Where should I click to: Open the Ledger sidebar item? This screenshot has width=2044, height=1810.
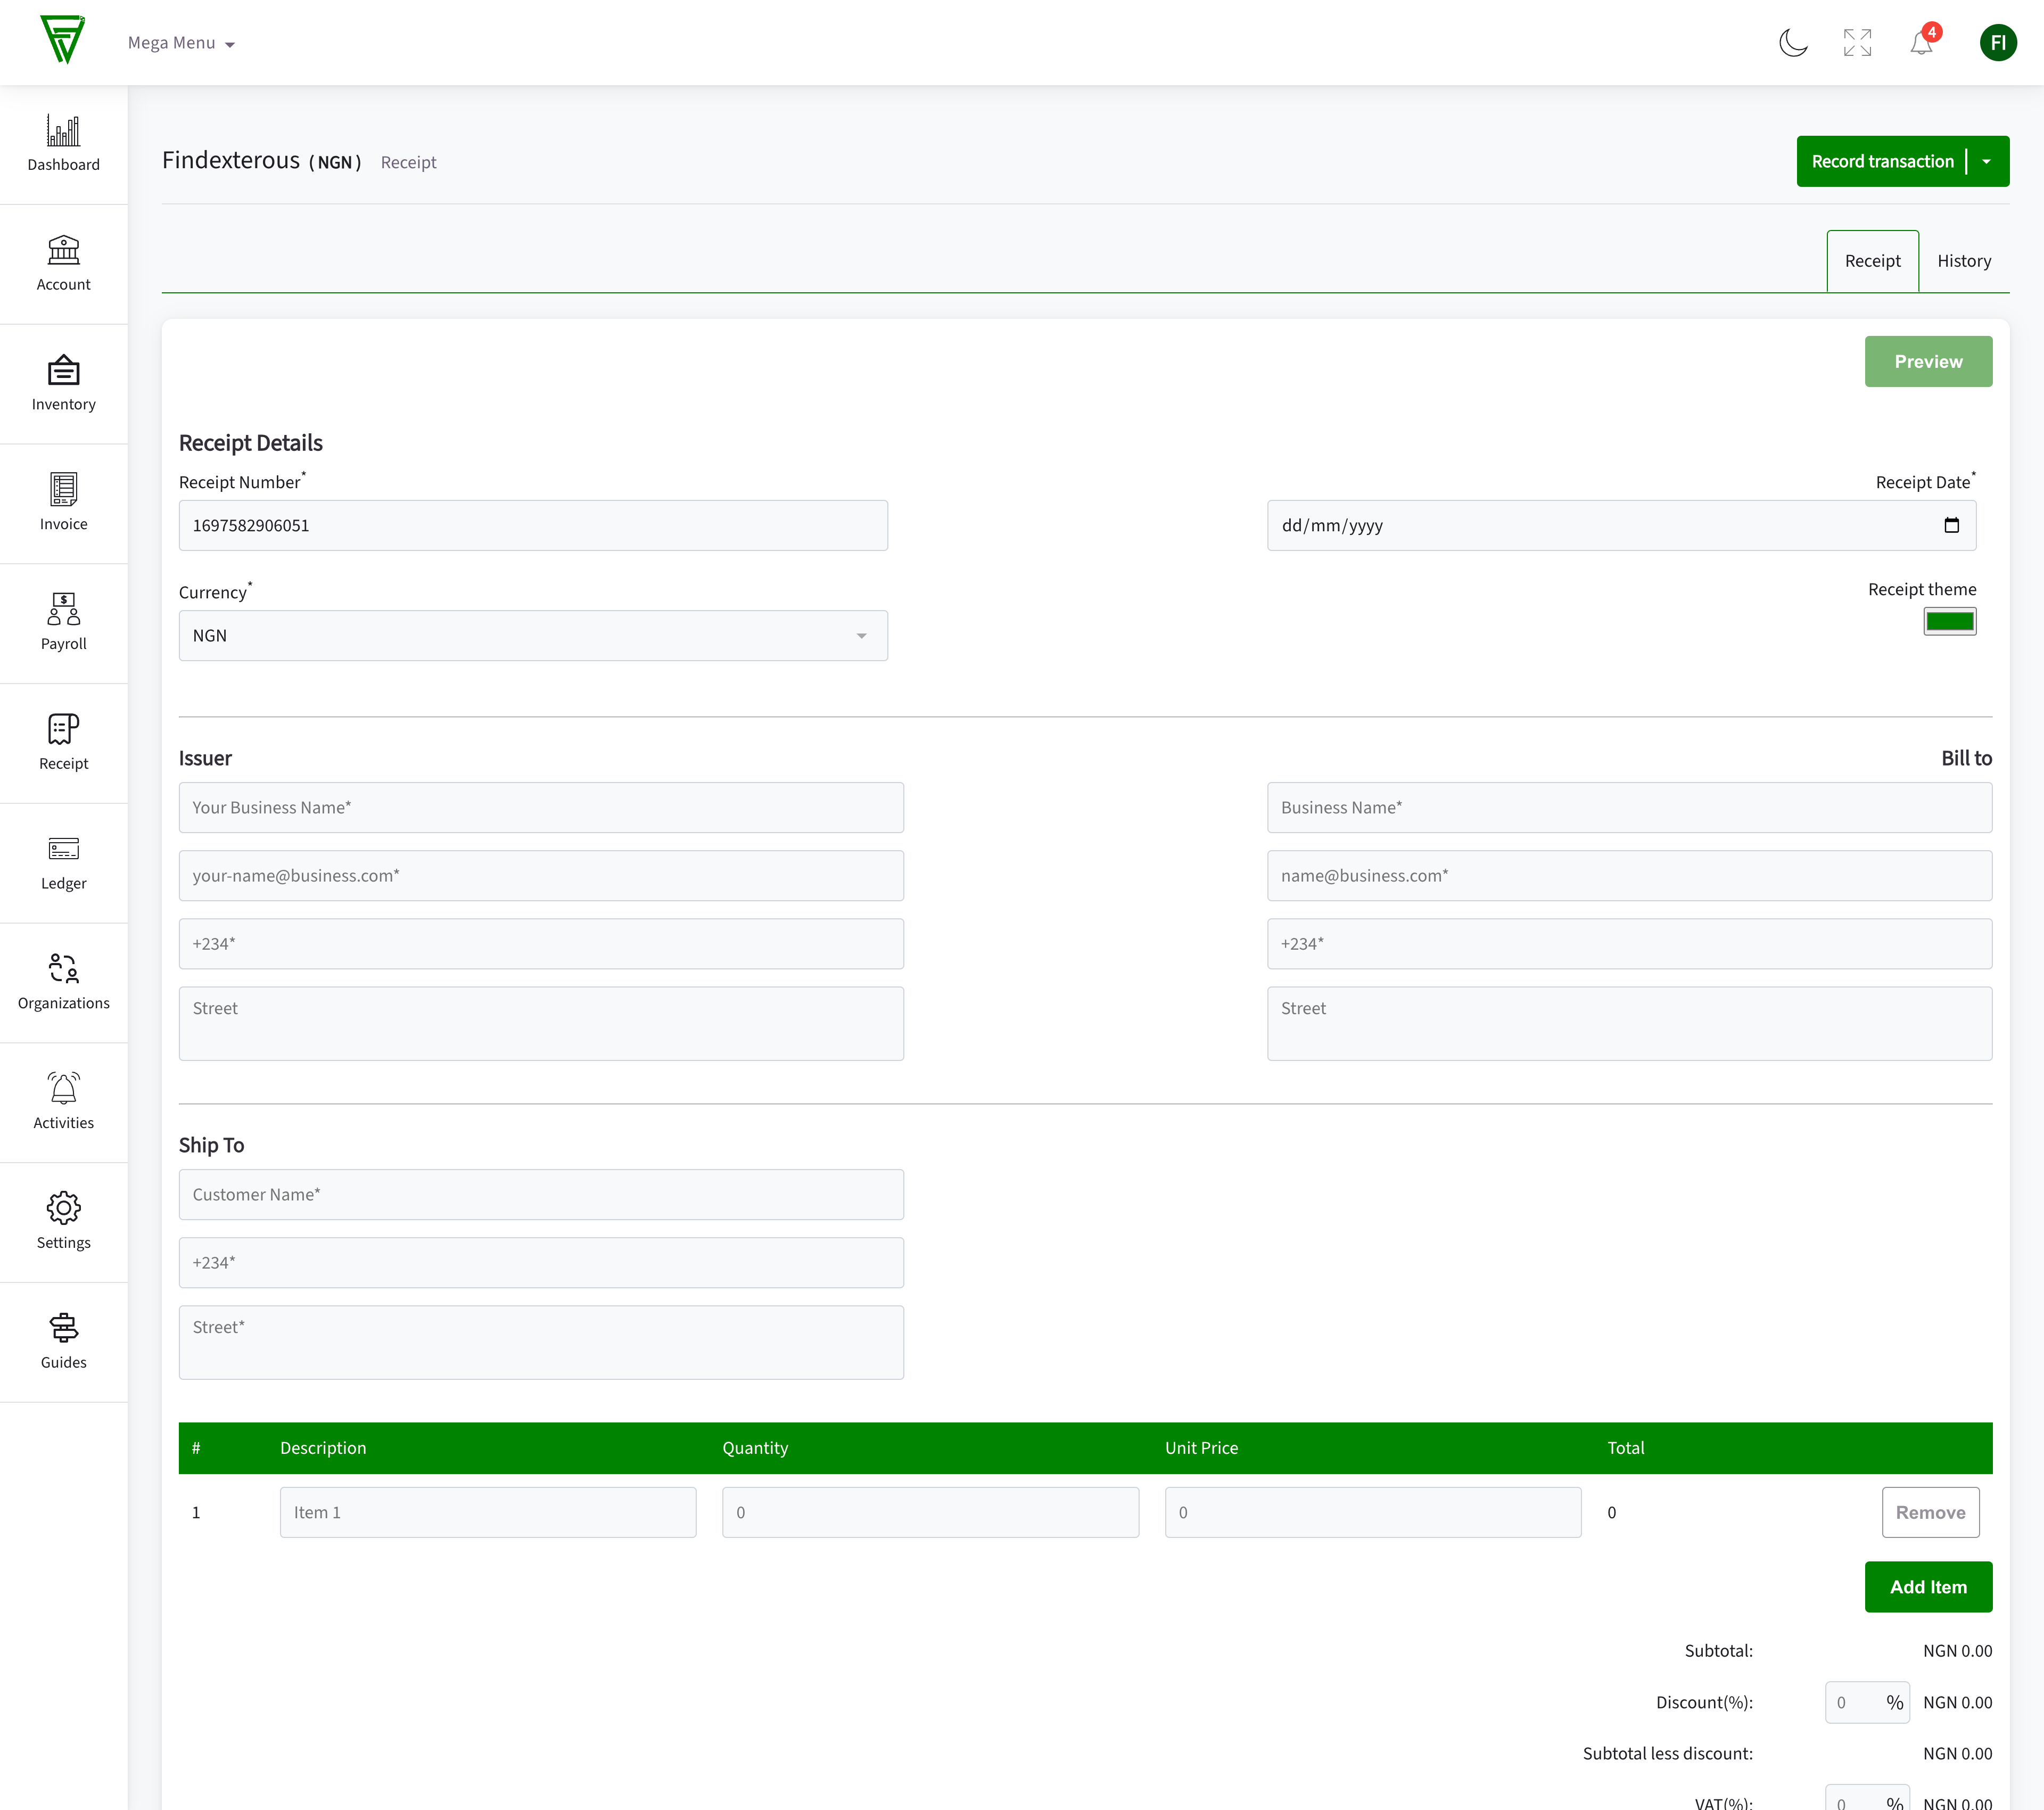(x=64, y=863)
